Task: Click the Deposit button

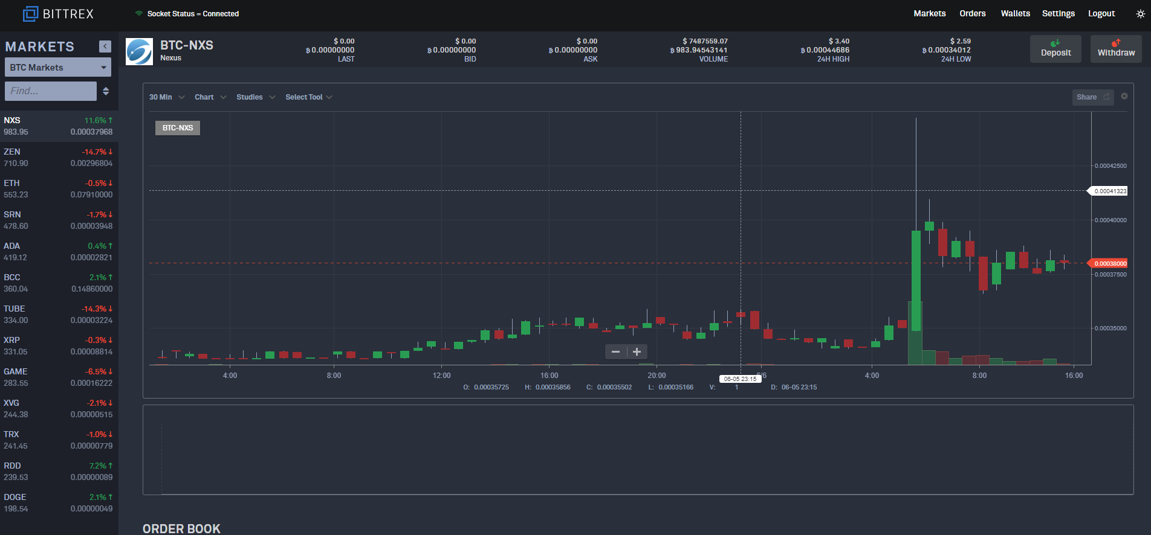Action: (1055, 48)
